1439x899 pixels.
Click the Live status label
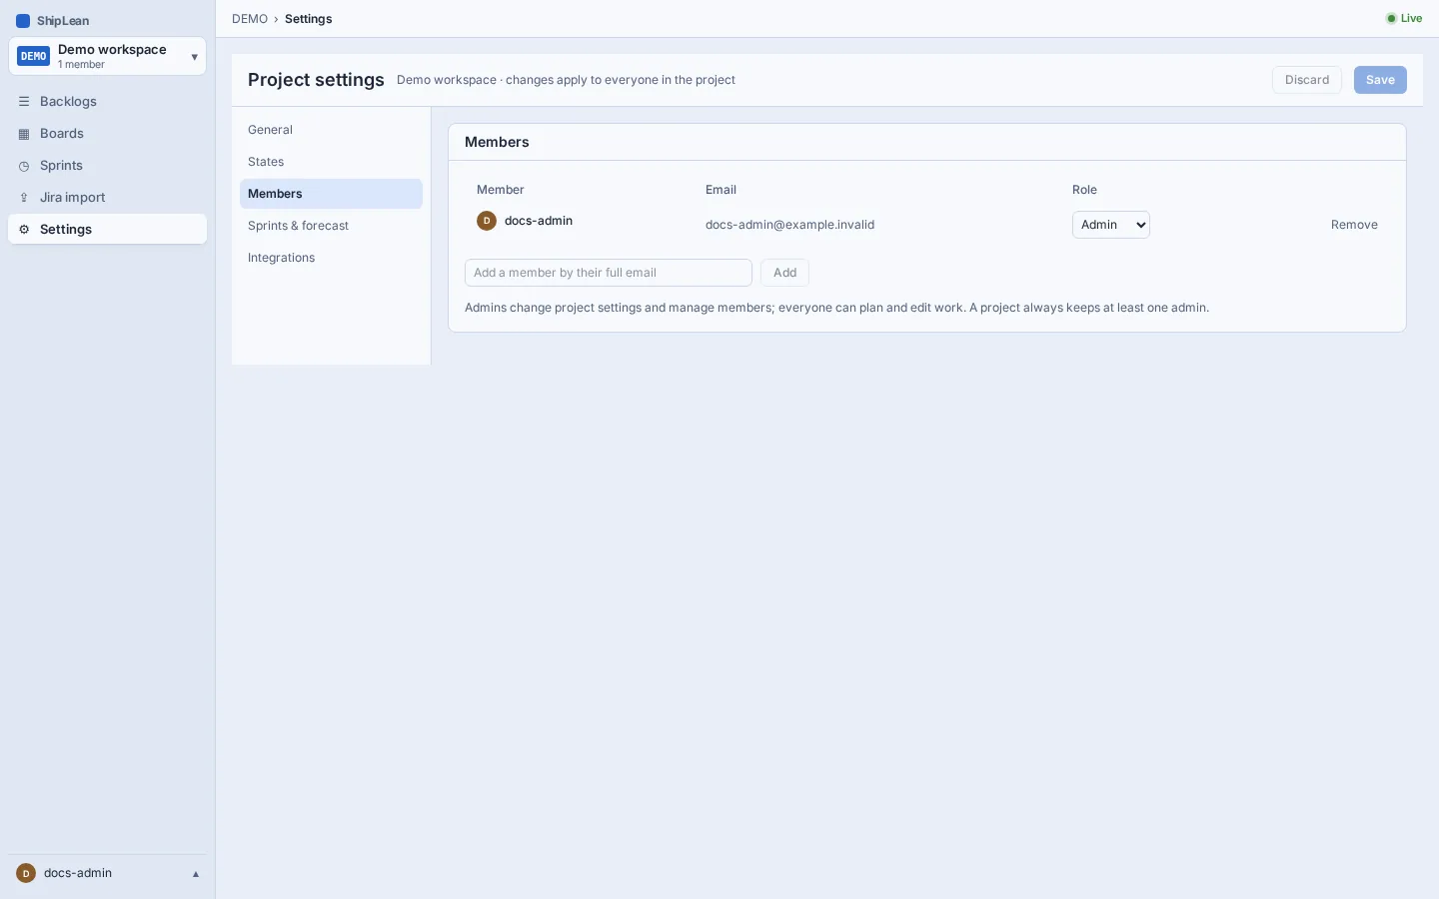click(1411, 19)
